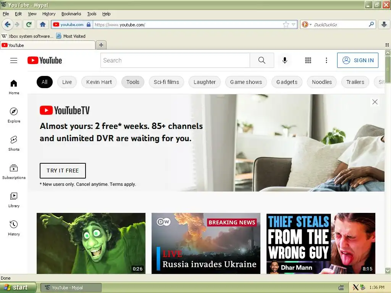The height and width of the screenshot is (293, 391).
Task: Click the SIGN IN button
Action: [x=357, y=60]
